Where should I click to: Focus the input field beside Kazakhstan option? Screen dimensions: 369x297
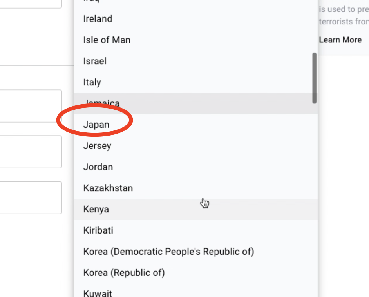coord(31,197)
